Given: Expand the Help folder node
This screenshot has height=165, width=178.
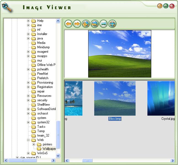Looking at the screenshot, I should (28, 21).
